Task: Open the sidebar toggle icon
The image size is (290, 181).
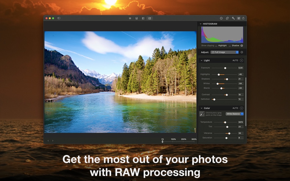Action: coord(59,18)
